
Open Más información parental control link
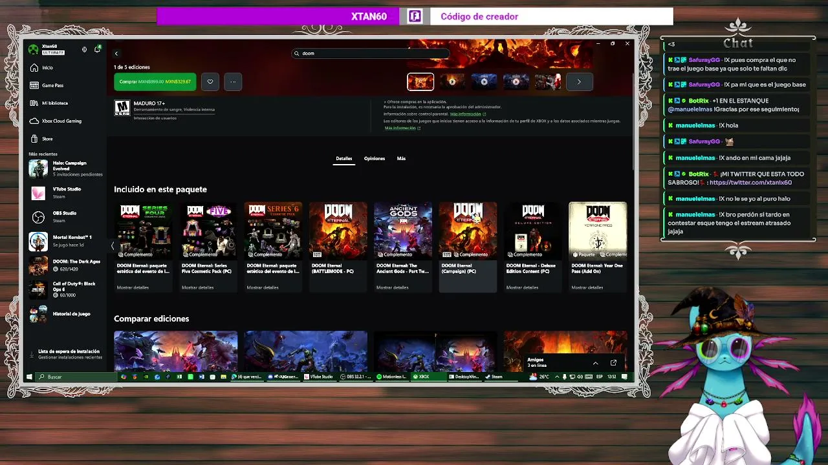click(468, 114)
